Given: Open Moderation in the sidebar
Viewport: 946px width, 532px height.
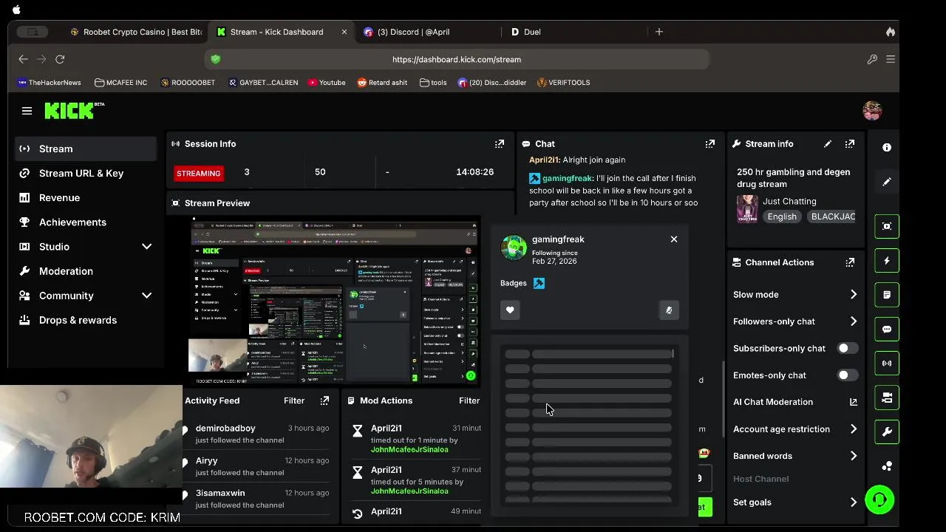Looking at the screenshot, I should pyautogui.click(x=86, y=271).
